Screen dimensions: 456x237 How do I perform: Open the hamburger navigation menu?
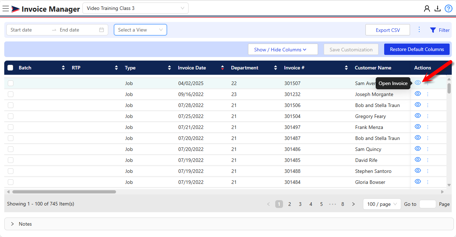coord(6,9)
